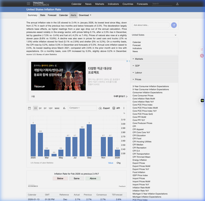Switch chart to Value view
The height and width of the screenshot is (201, 205).
(111, 163)
